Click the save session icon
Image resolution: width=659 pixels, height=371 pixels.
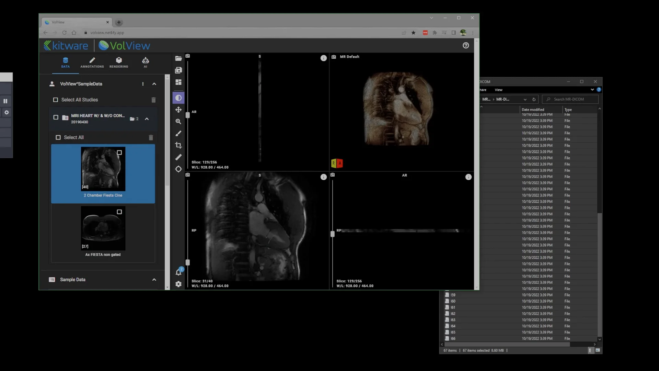tap(178, 70)
